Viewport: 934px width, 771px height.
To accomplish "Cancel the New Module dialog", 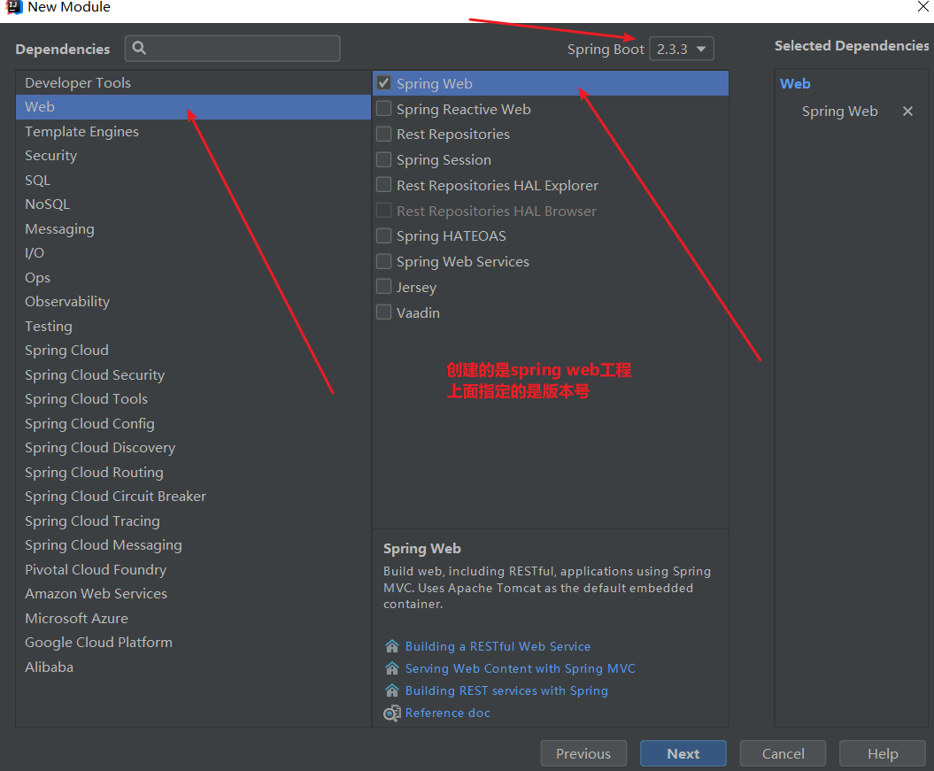I will 783,753.
